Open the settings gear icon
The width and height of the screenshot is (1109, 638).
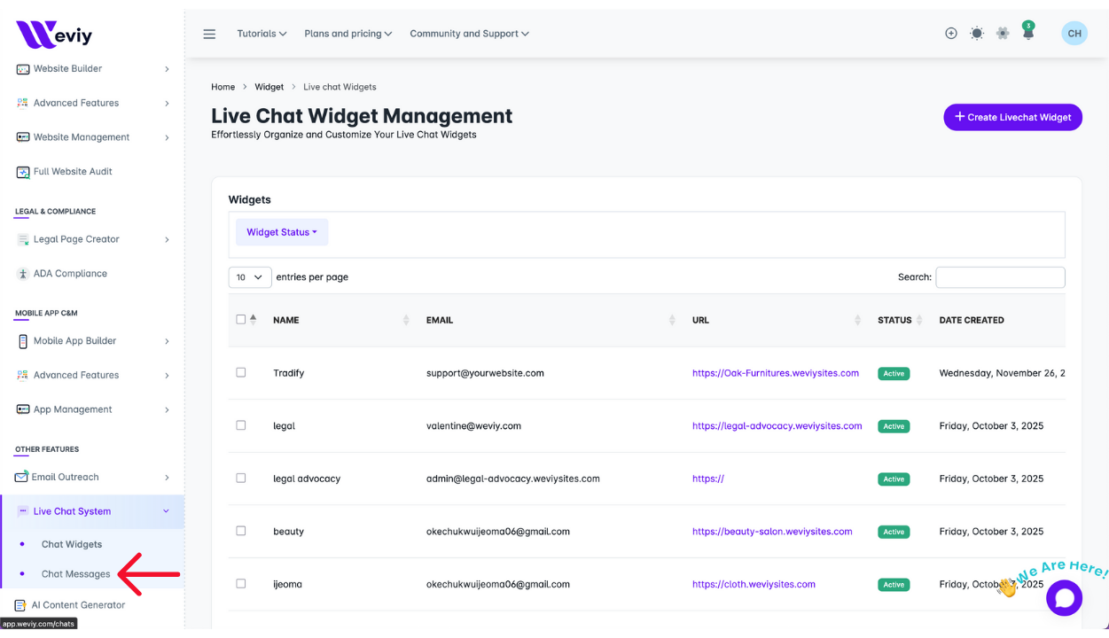pyautogui.click(x=1003, y=34)
